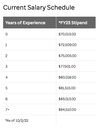This screenshot has height=128, width=99.
Task: Click the $83,013.00 stipend cell
Action: [76, 99]
